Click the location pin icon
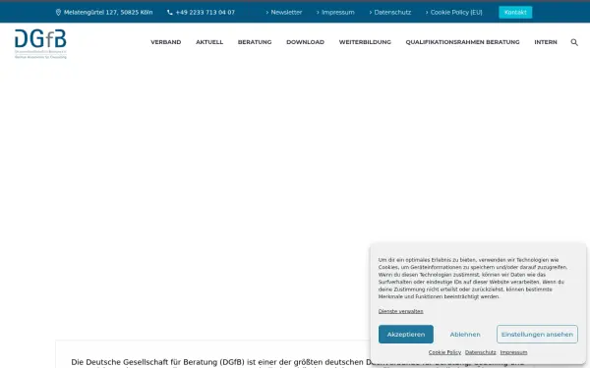 (58, 13)
